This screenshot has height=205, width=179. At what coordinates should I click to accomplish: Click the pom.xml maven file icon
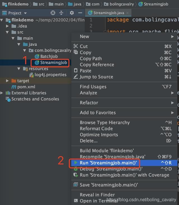[x=13, y=87]
